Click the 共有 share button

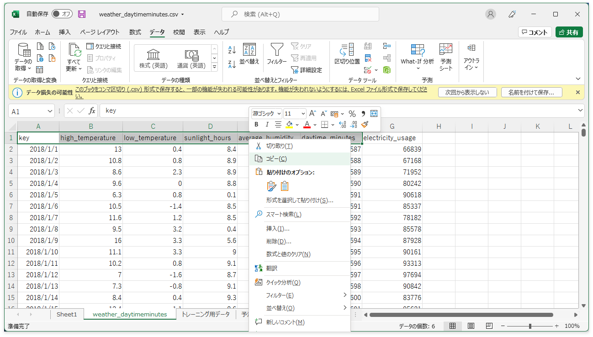pos(569,32)
